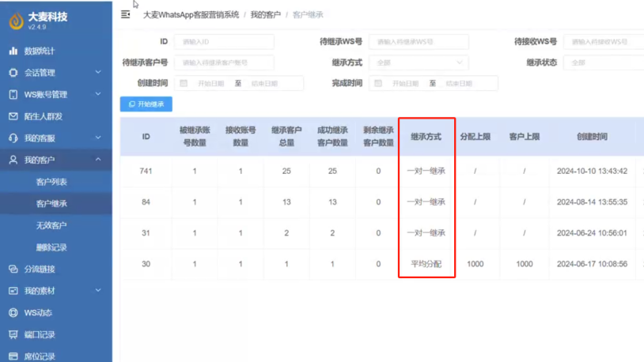The width and height of the screenshot is (644, 362).
Task: Open 端口记录 in the sidebar
Action: pyautogui.click(x=56, y=334)
